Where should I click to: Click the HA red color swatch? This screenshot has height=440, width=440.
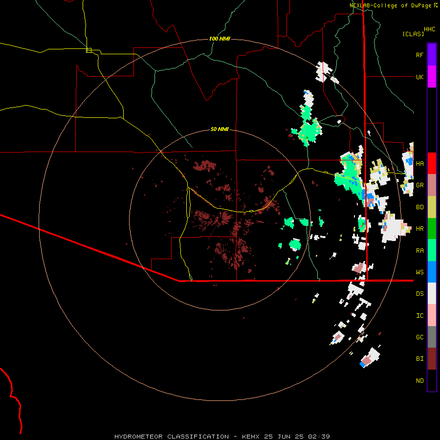(432, 163)
